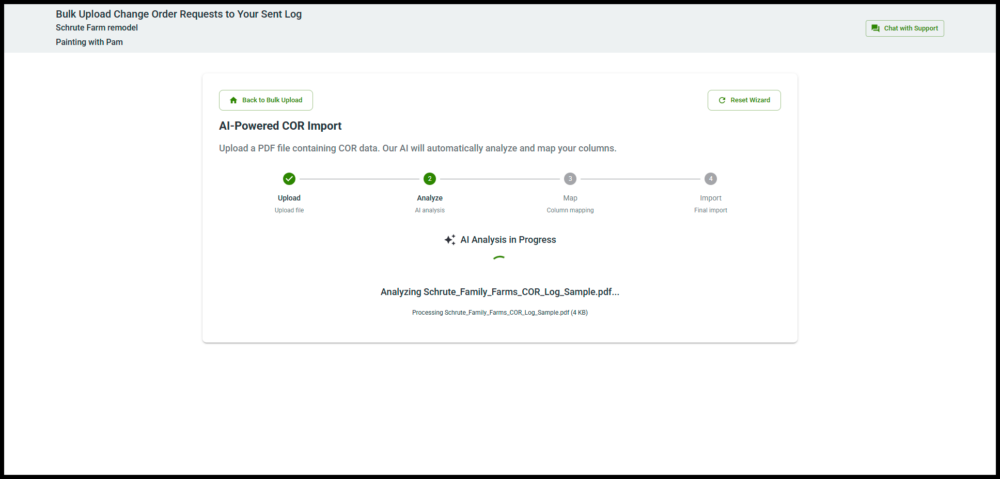The width and height of the screenshot is (1000, 479).
Task: Click the Upload step label
Action: coord(289,198)
